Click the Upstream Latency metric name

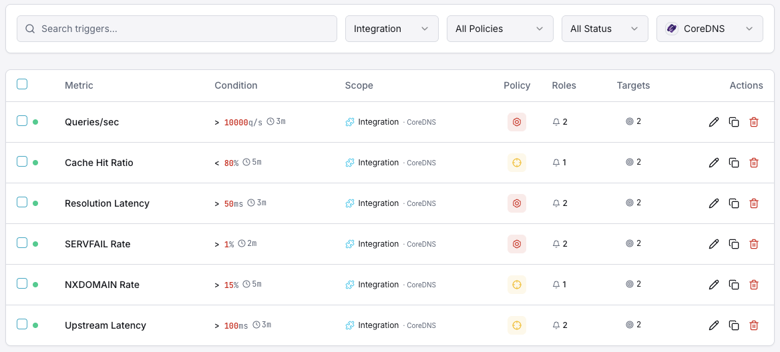tap(106, 326)
